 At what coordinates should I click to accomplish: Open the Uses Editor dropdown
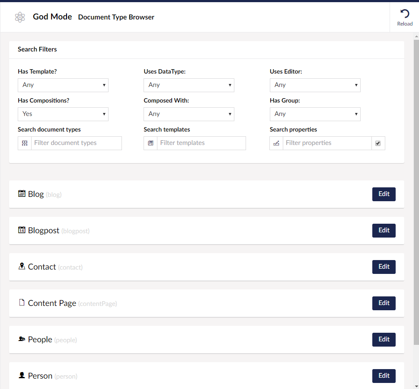point(315,85)
